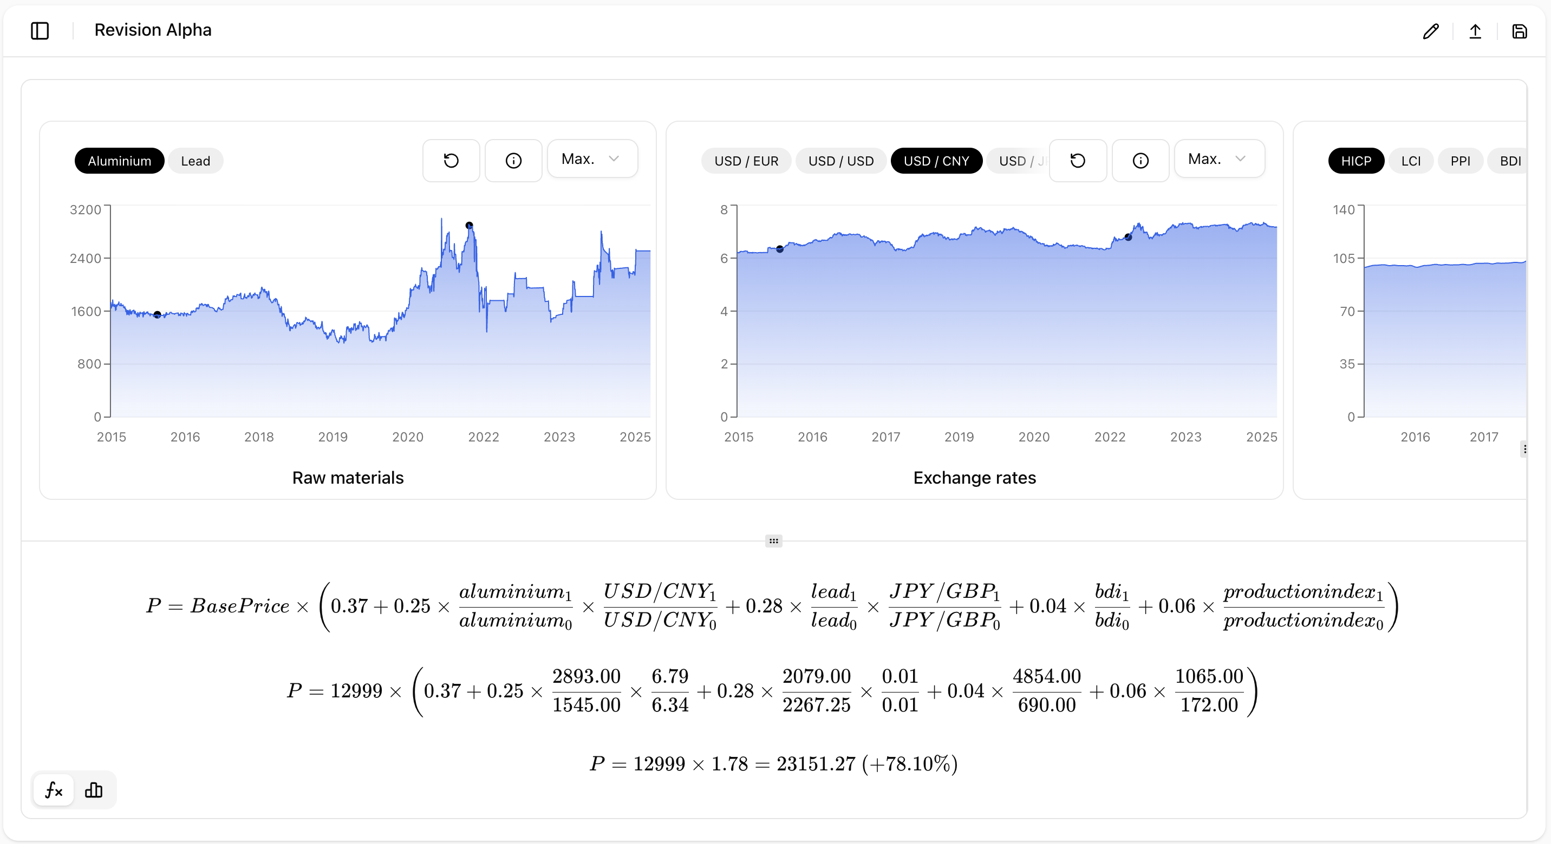Select the LCI tab

(x=1411, y=160)
